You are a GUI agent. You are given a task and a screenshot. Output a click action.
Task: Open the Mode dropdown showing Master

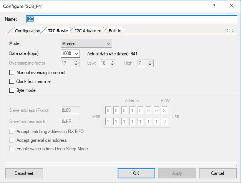click(86, 44)
